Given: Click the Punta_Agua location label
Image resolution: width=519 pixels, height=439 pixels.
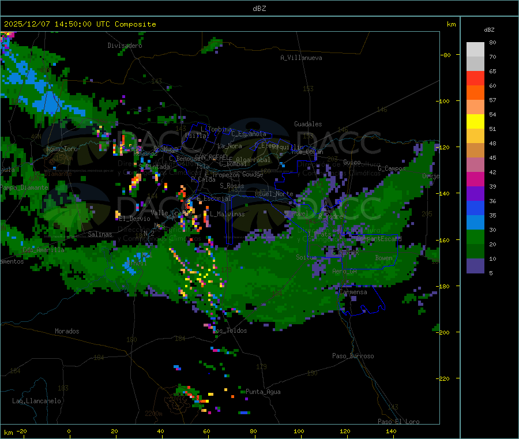Looking at the screenshot, I should coord(263,392).
